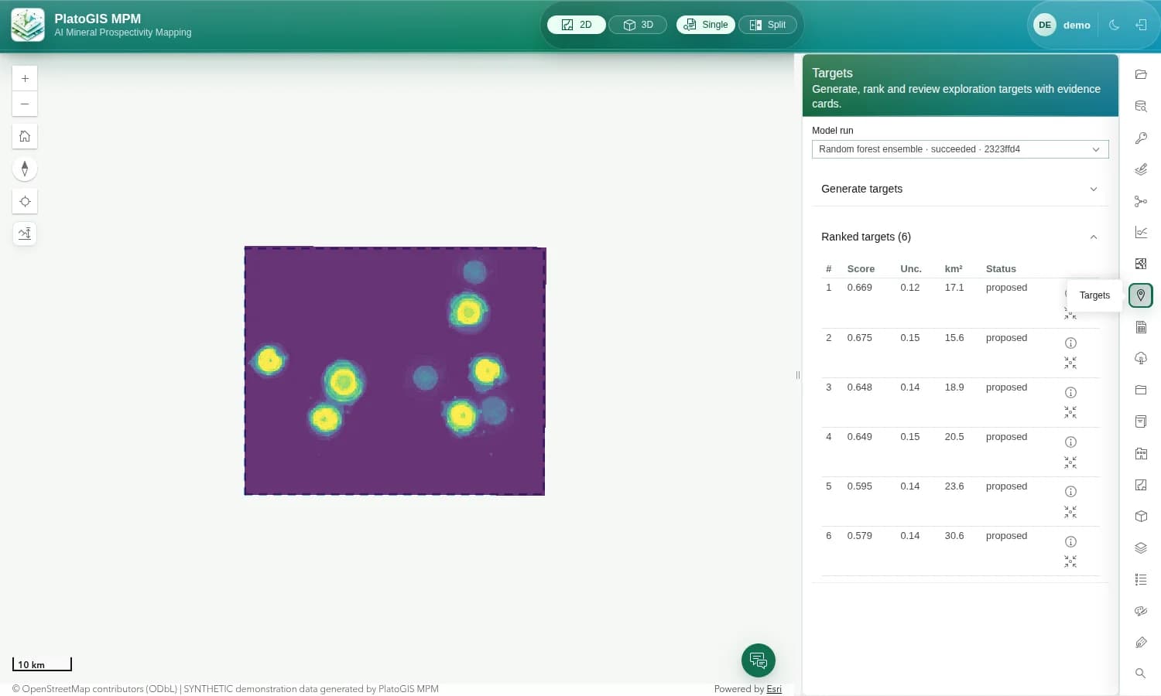The width and height of the screenshot is (1161, 696).
Task: Open the branching workflow sidebar icon
Action: [1141, 201]
